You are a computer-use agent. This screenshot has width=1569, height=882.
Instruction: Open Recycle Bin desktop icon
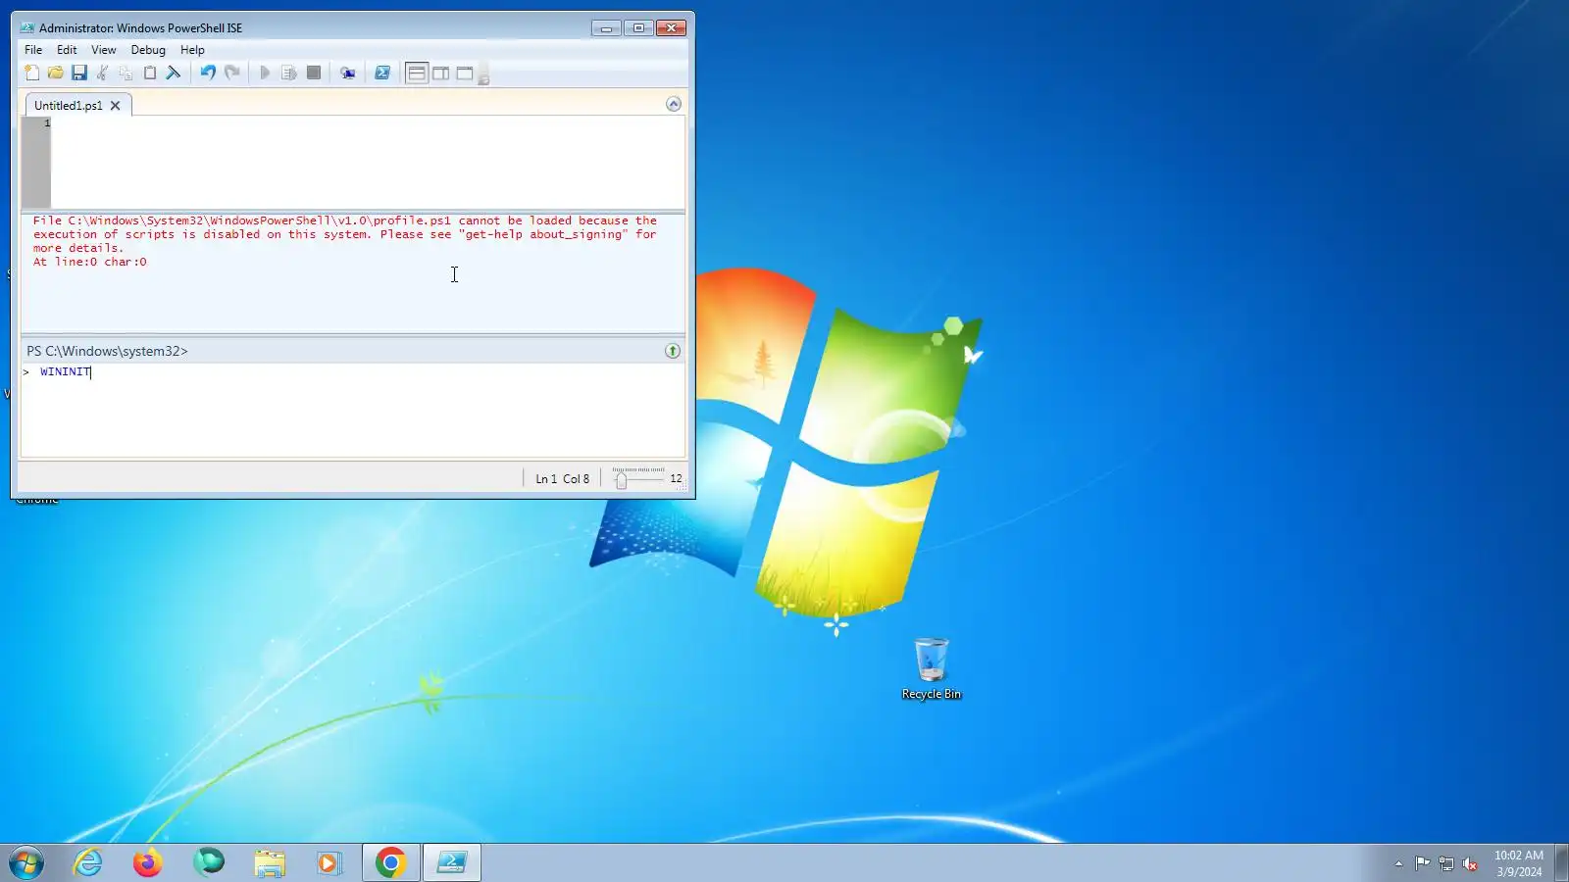(x=932, y=668)
